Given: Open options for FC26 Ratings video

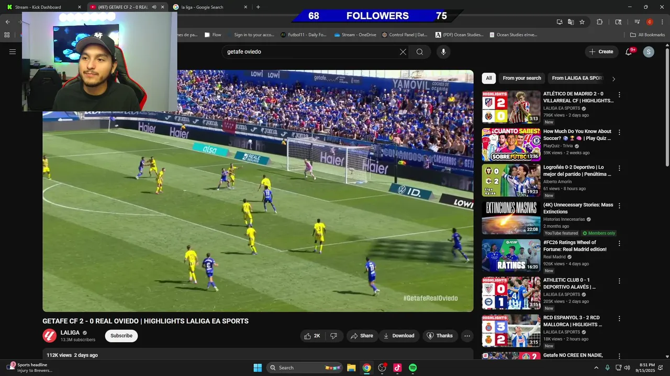Looking at the screenshot, I should pyautogui.click(x=619, y=244).
